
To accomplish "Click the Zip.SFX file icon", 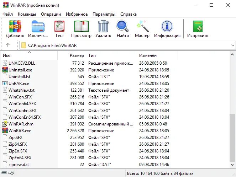I will pyautogui.click(x=5, y=137).
